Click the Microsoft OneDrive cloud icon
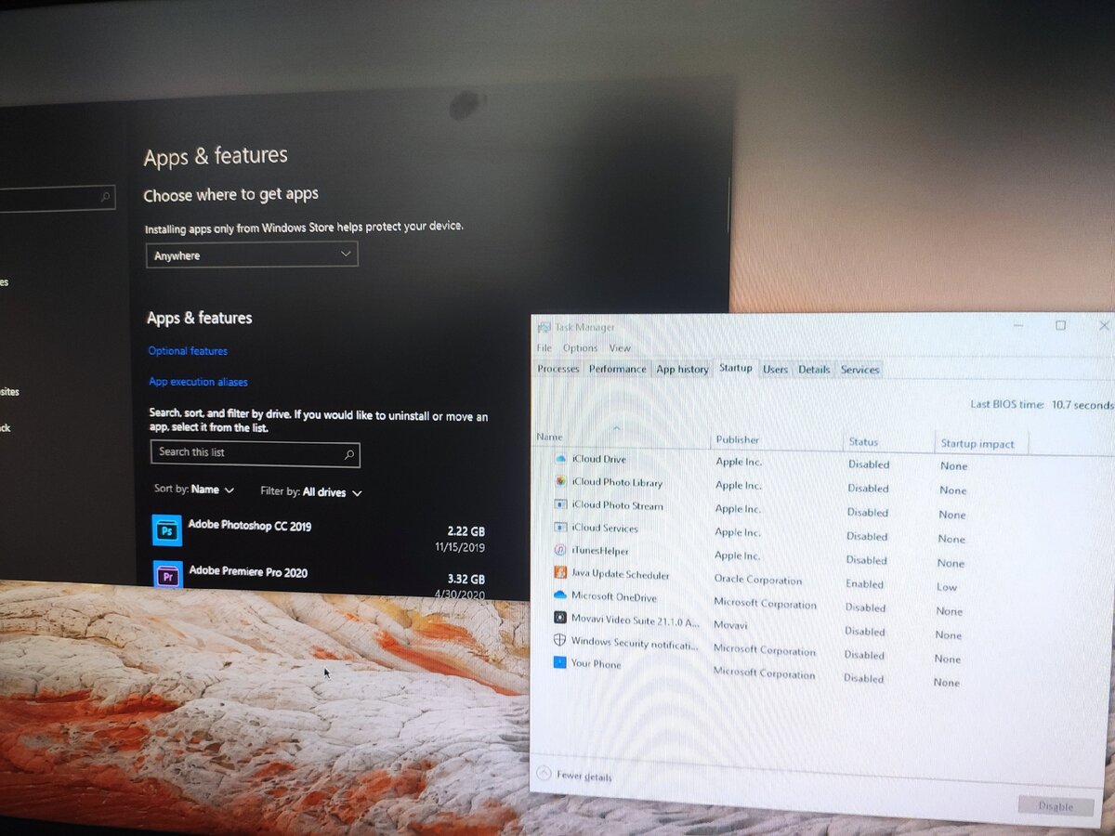 pyautogui.click(x=560, y=594)
